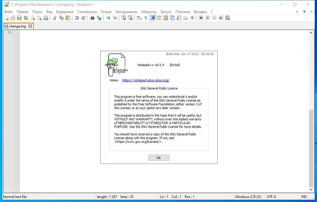Open the Инструменты menu
The height and width of the screenshot is (202, 317).
pyautogui.click(x=127, y=12)
